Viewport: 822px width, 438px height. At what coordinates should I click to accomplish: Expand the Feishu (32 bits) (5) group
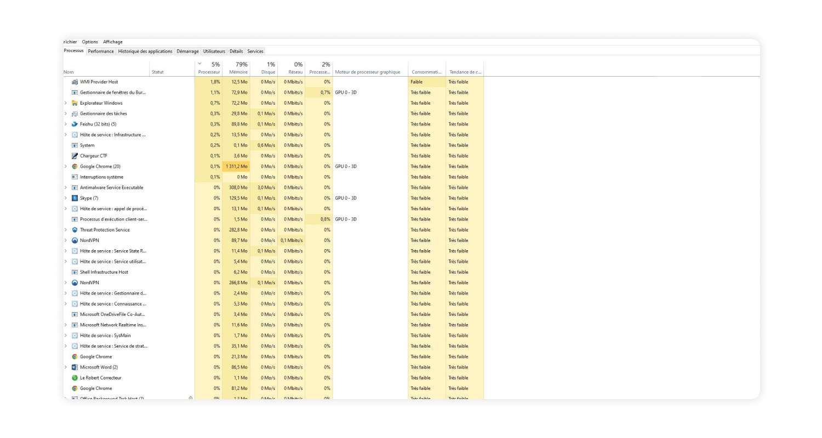coord(66,124)
